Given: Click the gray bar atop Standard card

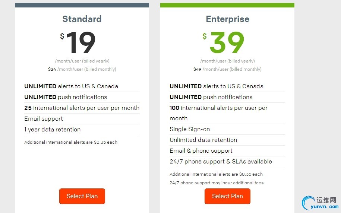Looking at the screenshot, I should click(x=82, y=5).
